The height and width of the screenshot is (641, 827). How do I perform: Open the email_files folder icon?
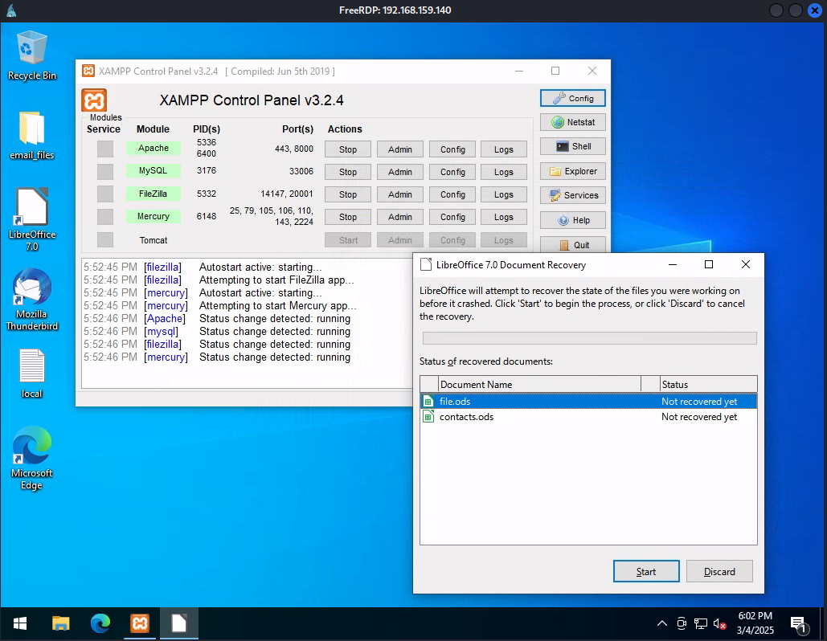31,136
